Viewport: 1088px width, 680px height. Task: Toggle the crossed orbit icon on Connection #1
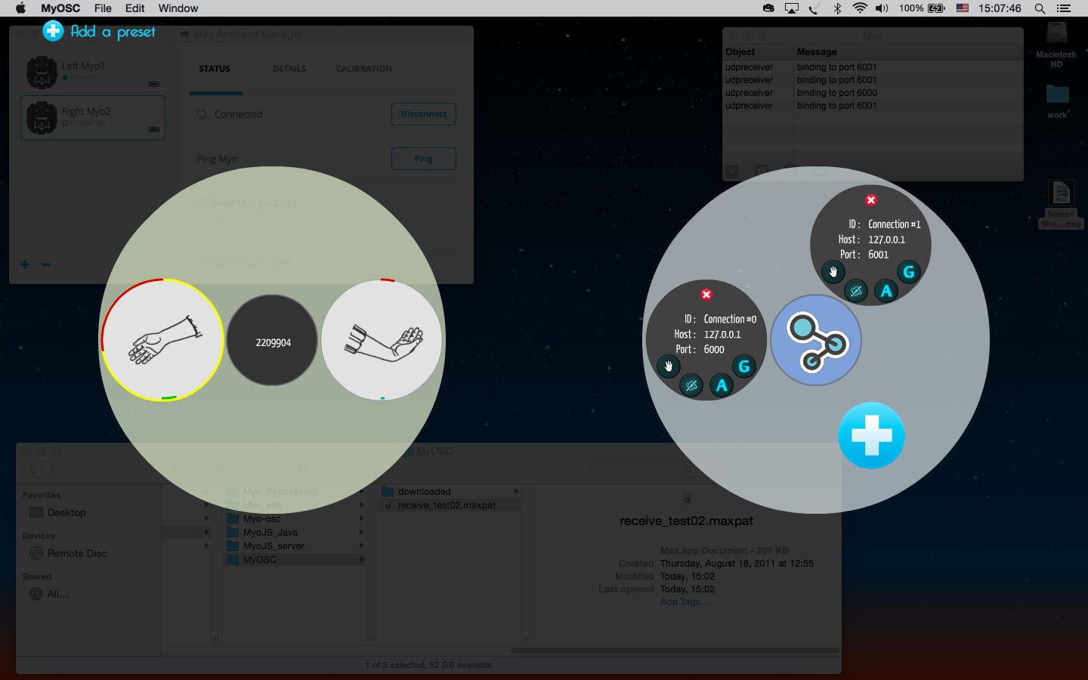point(856,291)
